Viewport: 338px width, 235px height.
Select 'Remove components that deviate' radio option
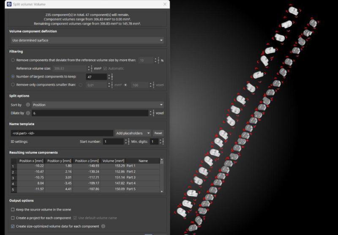coord(13,60)
